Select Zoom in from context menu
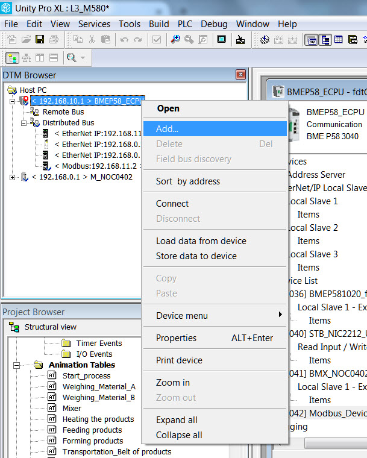367x458 pixels. (x=215, y=383)
